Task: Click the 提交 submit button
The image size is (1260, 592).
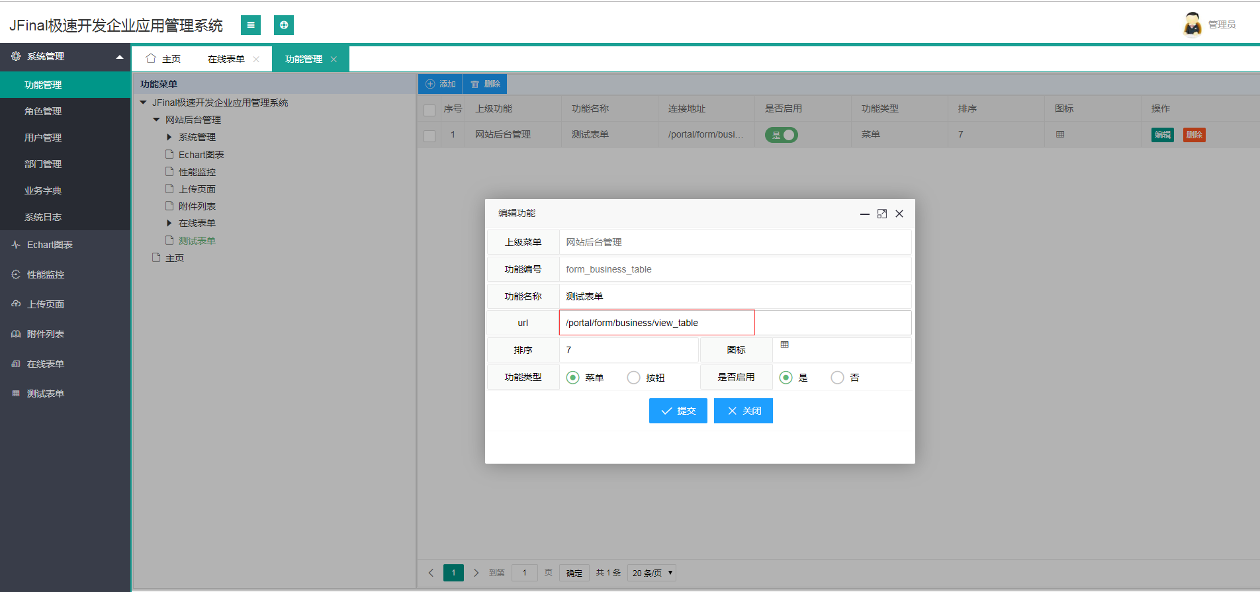Action: (x=678, y=411)
